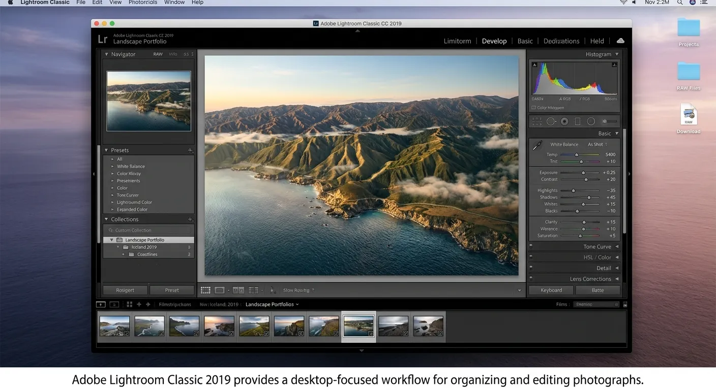Toggle histogram shadow clipping indicator

[534, 64]
